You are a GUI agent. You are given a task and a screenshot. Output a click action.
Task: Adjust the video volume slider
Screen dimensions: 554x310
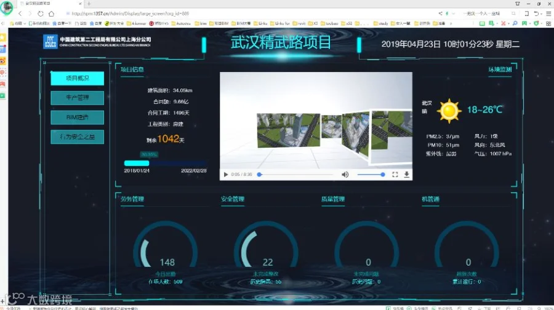(371, 175)
